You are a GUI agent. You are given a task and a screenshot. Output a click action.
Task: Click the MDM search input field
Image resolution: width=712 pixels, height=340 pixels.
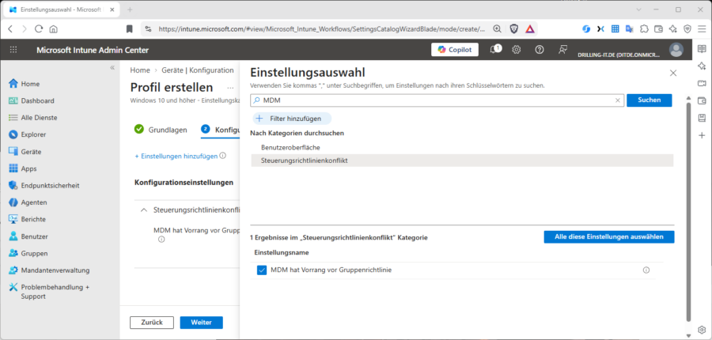coord(437,100)
